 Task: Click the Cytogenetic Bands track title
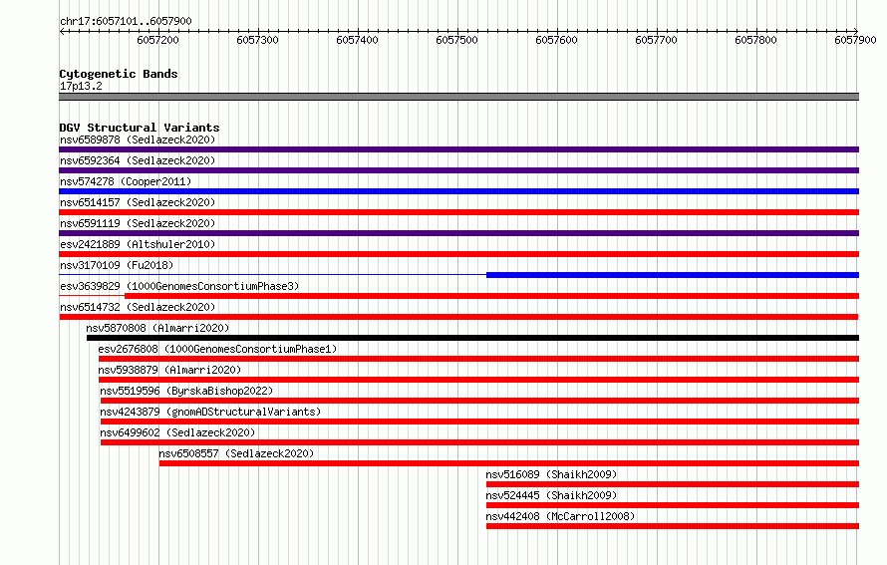[119, 74]
